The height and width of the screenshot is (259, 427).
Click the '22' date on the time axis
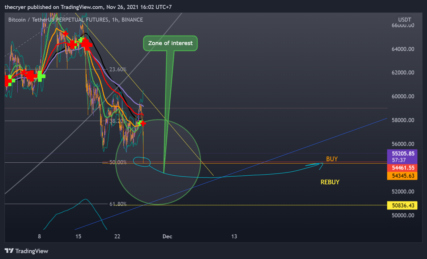coord(117,236)
